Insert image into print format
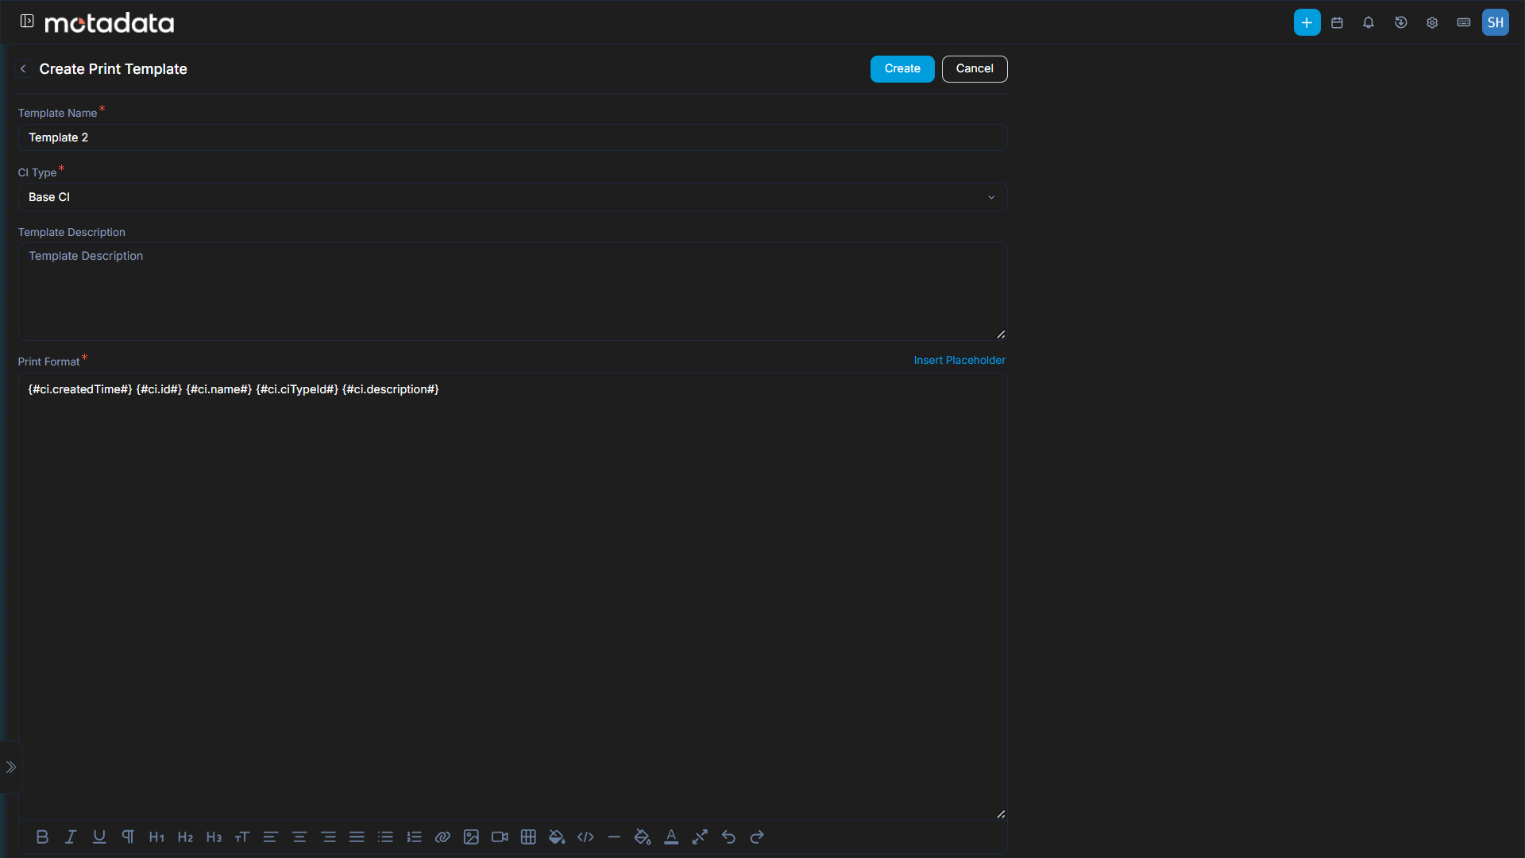 pos(471,837)
